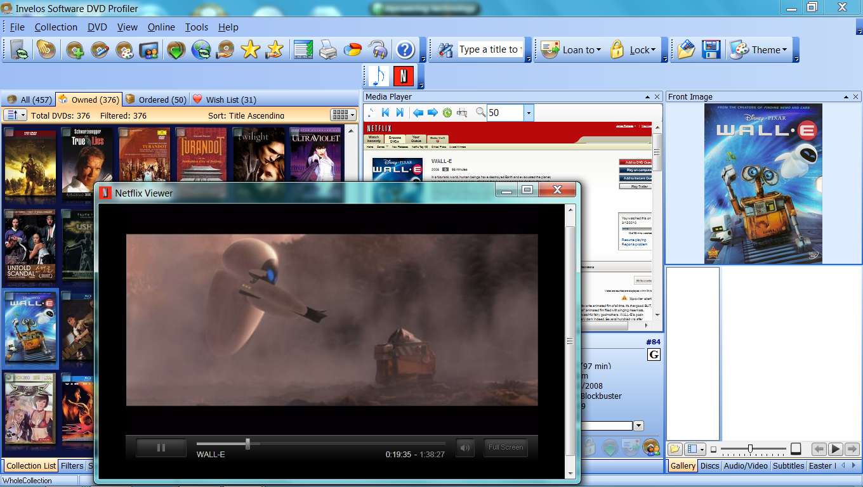Click the printer icon

pos(328,49)
